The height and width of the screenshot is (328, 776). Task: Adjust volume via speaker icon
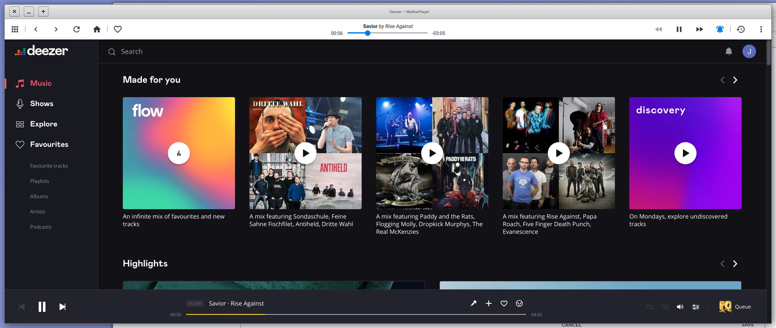pos(680,307)
